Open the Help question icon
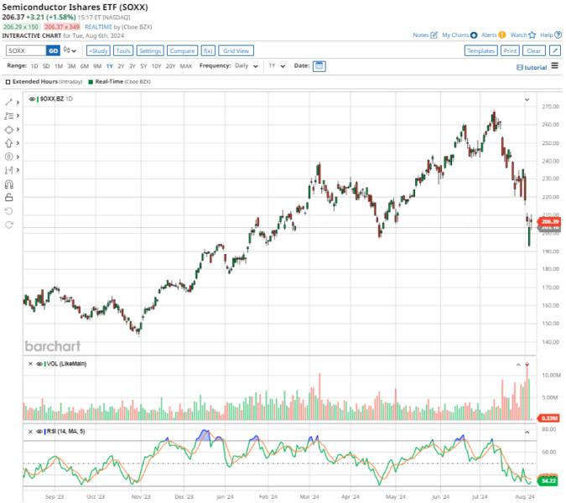Screen dimensions: 566x503 558,35
